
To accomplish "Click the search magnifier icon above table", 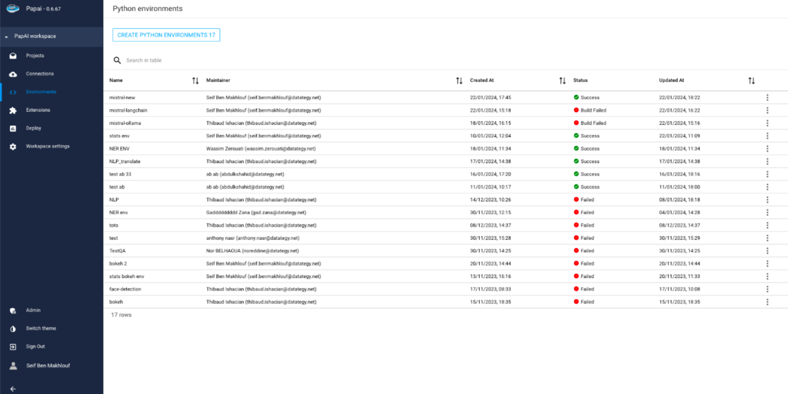I will tap(117, 61).
